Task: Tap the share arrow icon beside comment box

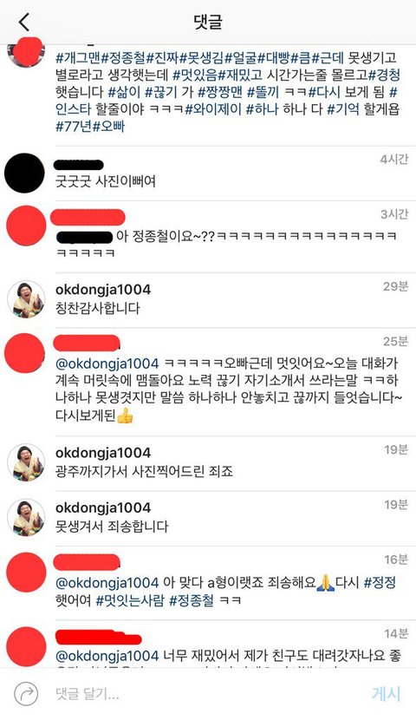Action: coord(26,693)
